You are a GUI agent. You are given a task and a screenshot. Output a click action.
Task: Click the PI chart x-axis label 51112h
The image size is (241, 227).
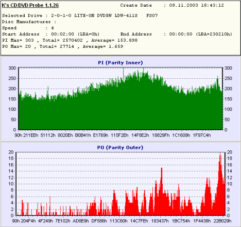pos(48,135)
